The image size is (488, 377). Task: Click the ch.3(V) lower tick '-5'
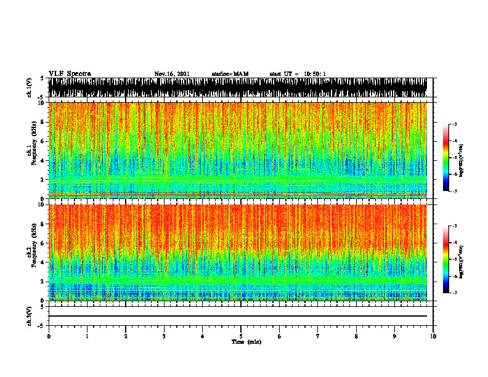[x=41, y=326]
